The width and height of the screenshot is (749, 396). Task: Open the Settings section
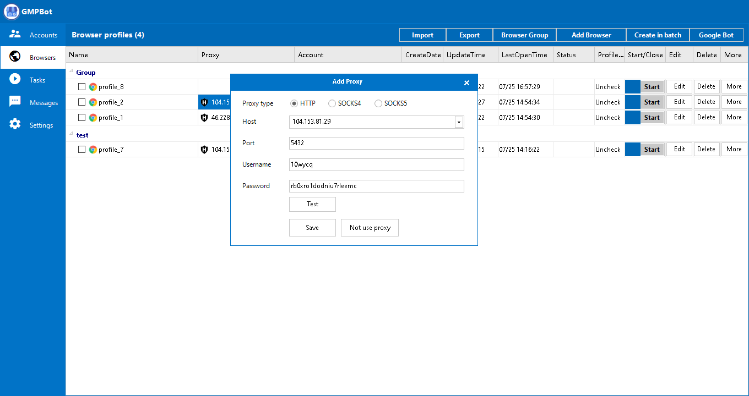32,125
